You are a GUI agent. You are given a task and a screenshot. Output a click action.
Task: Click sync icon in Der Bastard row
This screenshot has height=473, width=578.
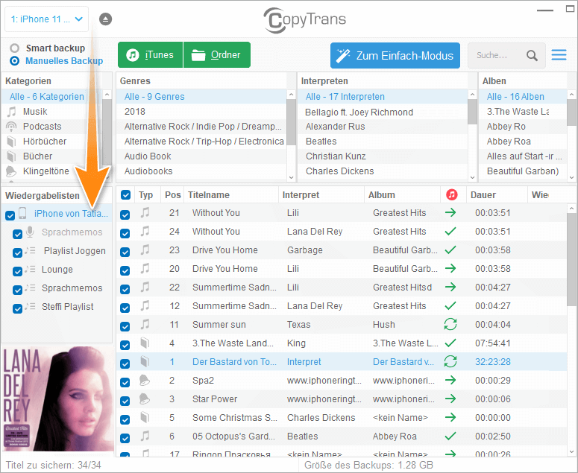450,361
